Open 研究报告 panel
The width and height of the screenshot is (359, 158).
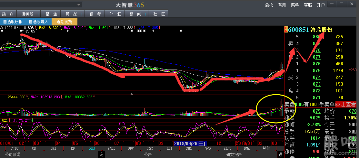click(234, 154)
